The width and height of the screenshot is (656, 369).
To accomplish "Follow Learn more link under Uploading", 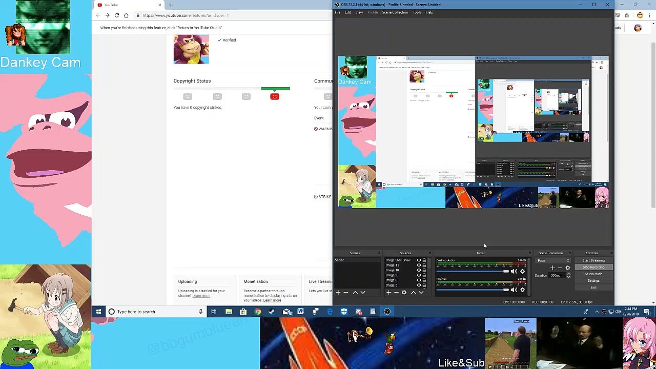I will (201, 296).
